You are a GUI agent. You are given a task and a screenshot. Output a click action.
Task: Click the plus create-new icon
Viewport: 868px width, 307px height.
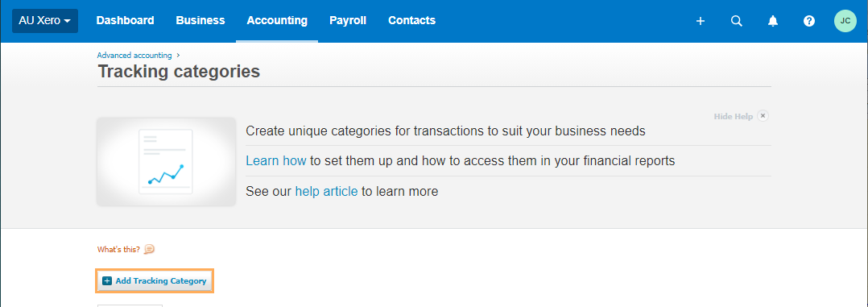pyautogui.click(x=701, y=21)
